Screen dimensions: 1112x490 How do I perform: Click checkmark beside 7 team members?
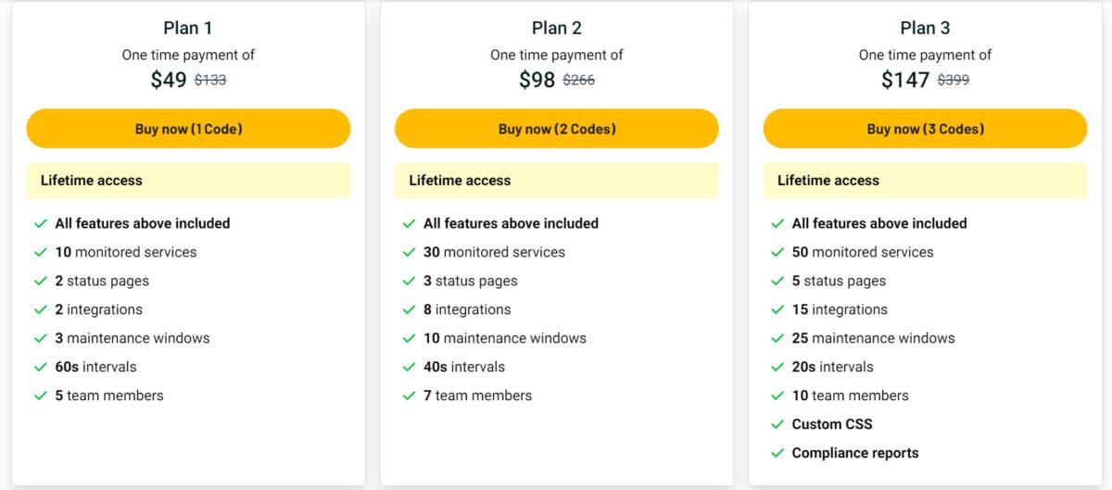pyautogui.click(x=410, y=396)
